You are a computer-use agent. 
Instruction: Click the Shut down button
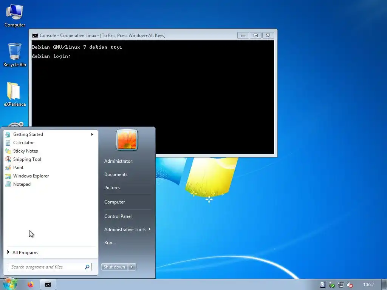pos(114,267)
